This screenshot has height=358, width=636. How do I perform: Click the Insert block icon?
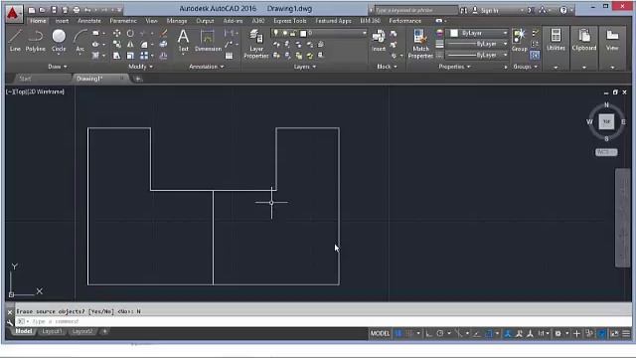pos(379,40)
